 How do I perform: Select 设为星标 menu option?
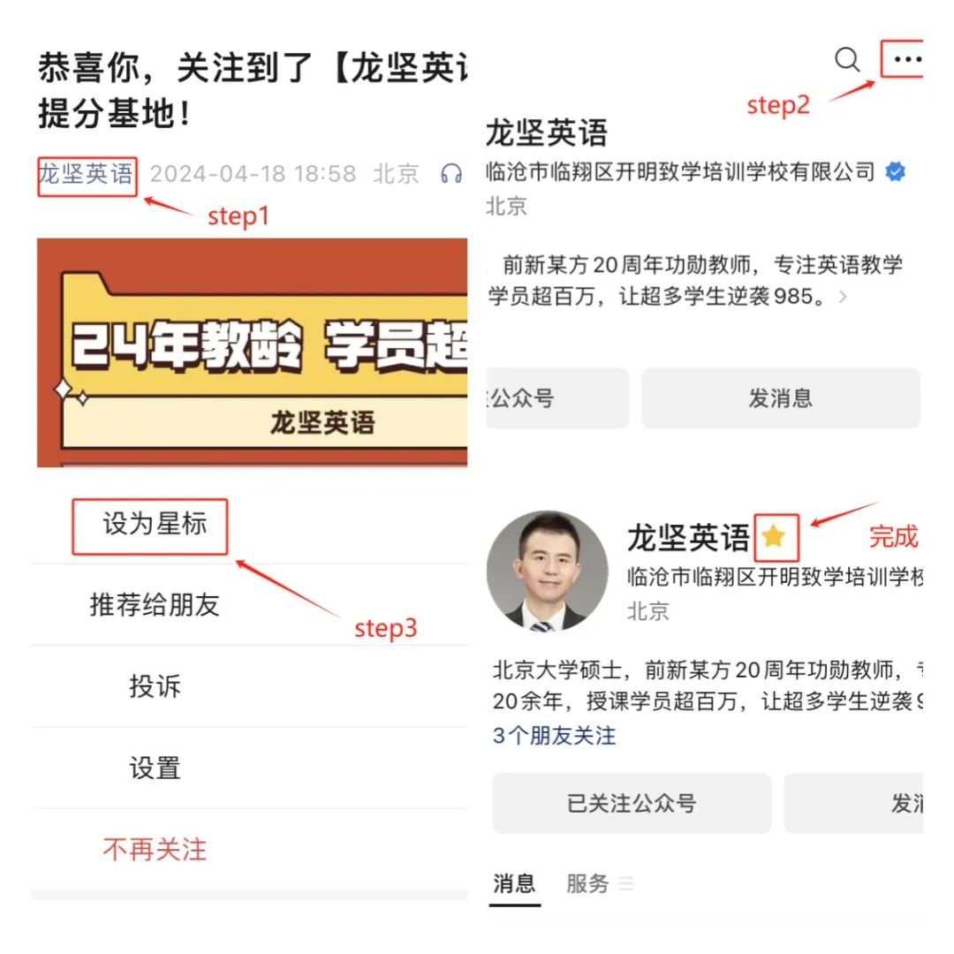tap(155, 524)
